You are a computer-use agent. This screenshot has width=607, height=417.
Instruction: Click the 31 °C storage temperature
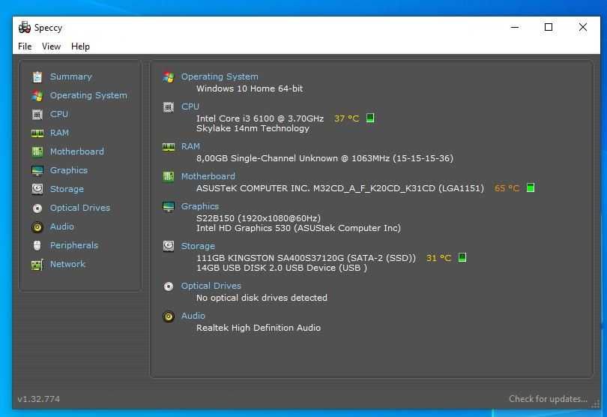coord(438,258)
